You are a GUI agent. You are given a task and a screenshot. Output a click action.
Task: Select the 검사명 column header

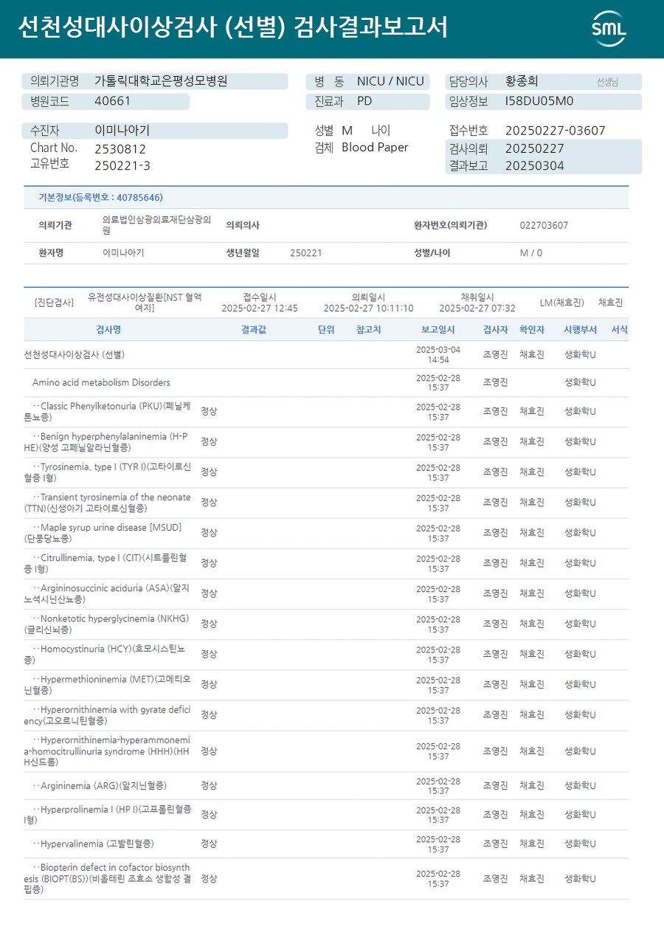point(108,330)
